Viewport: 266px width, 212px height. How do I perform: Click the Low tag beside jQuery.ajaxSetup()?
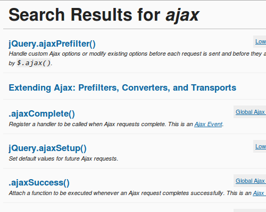[261, 146]
